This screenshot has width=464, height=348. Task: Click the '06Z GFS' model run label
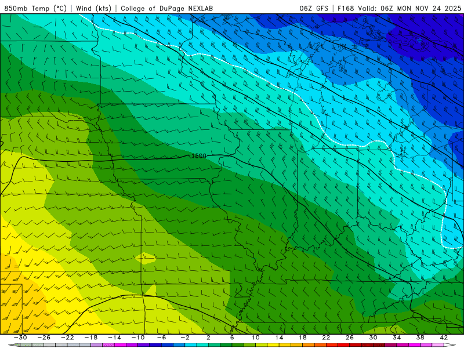click(314, 8)
